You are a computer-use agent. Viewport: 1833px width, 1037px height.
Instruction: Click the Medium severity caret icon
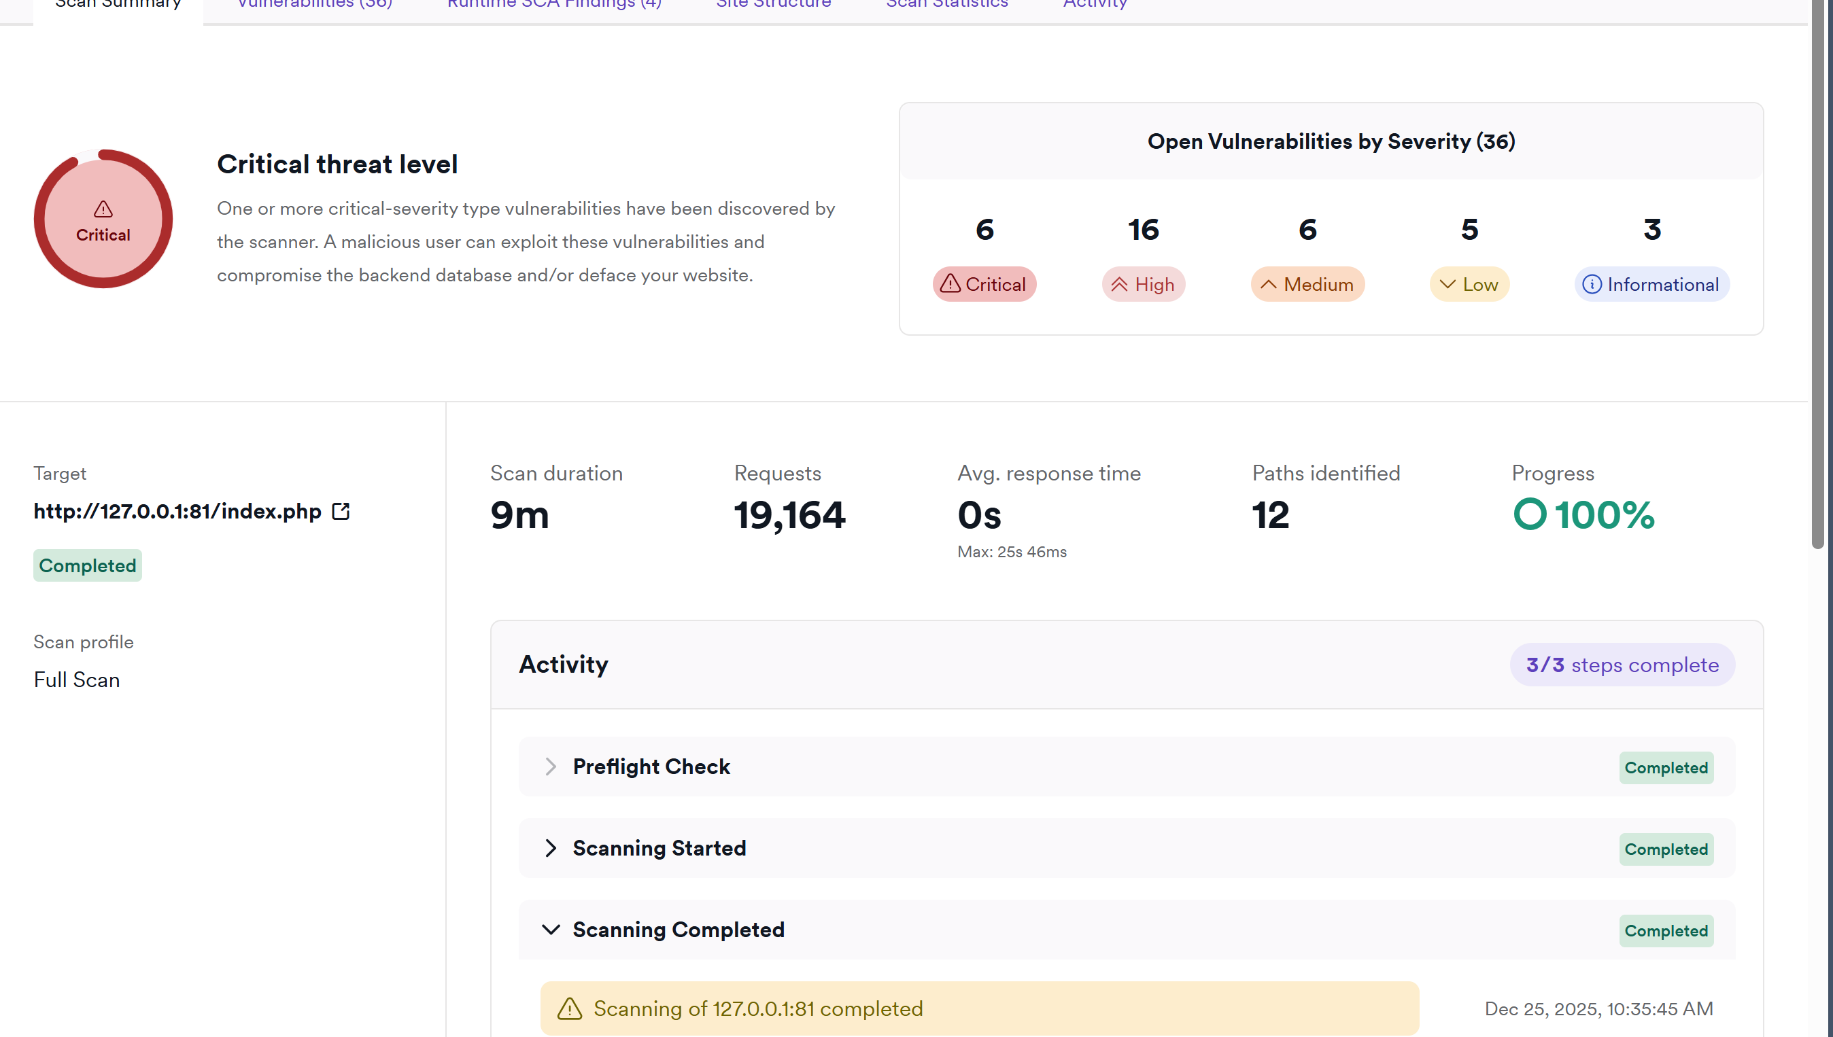pos(1268,284)
